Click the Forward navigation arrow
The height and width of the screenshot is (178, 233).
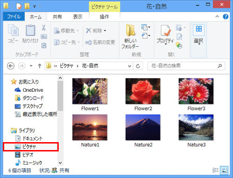pyautogui.click(x=21, y=66)
